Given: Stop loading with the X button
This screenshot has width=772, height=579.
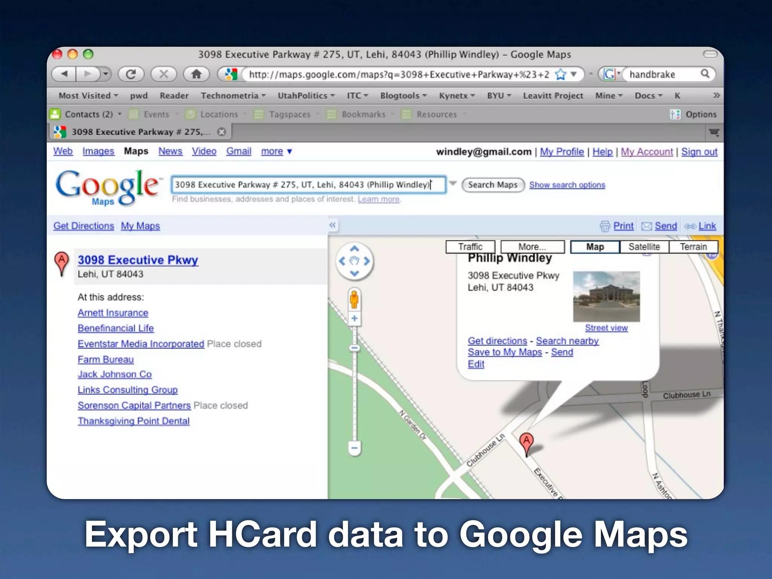Looking at the screenshot, I should [164, 74].
